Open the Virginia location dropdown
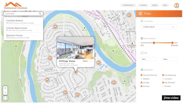The height and width of the screenshot is (103, 183). [x=159, y=27]
